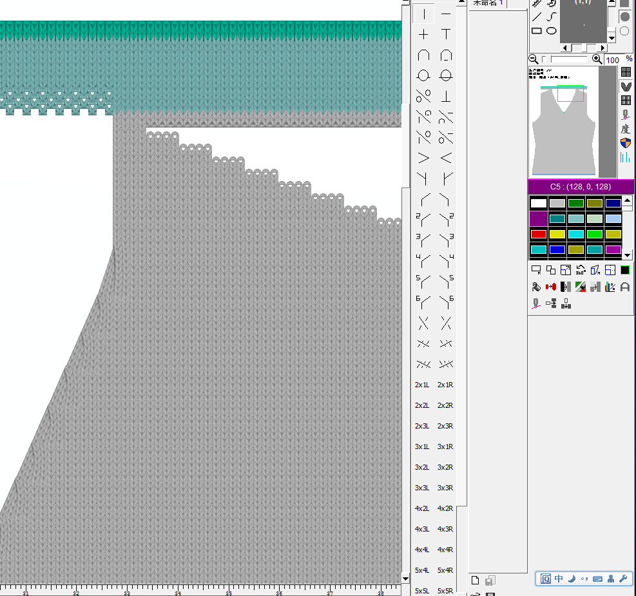Click the IME soft keyboard icon
The height and width of the screenshot is (596, 636).
[597, 579]
